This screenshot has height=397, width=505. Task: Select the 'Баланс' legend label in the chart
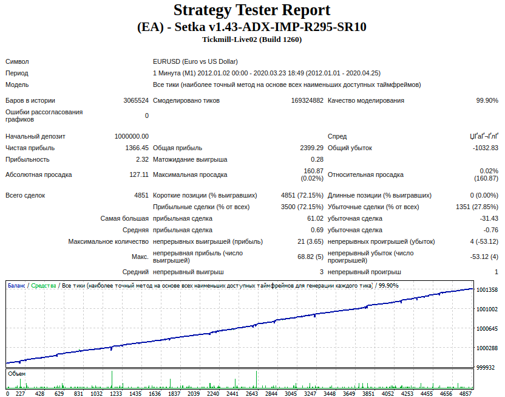16,286
